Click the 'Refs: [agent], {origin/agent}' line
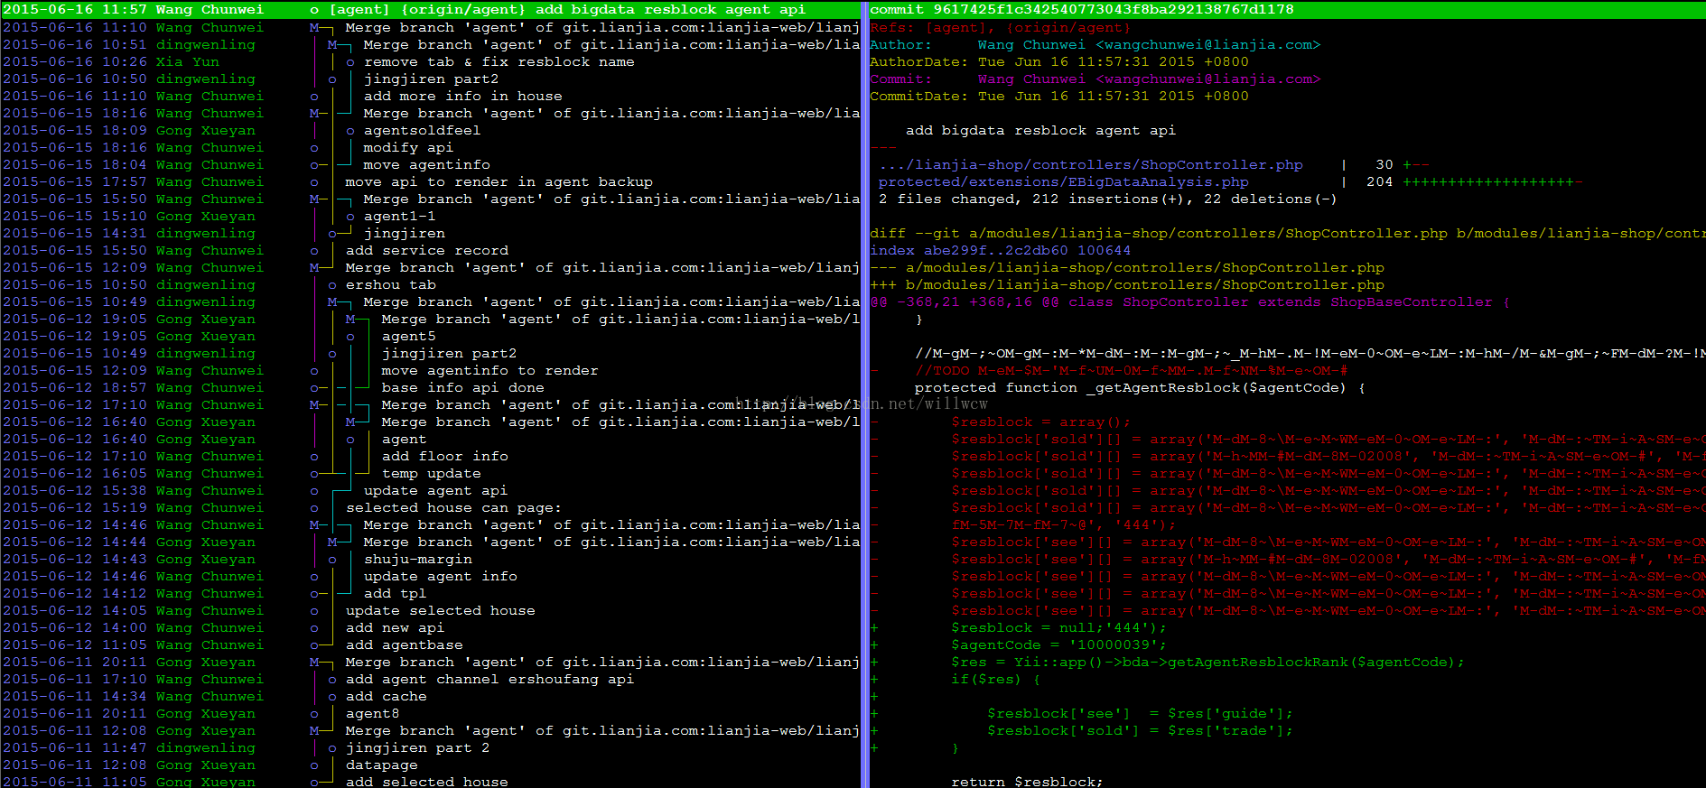The height and width of the screenshot is (788, 1706). click(x=1000, y=28)
